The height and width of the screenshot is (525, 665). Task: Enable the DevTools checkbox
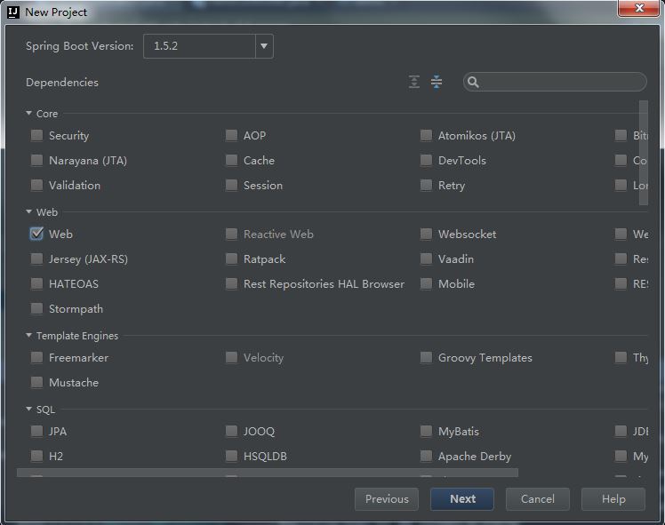426,160
